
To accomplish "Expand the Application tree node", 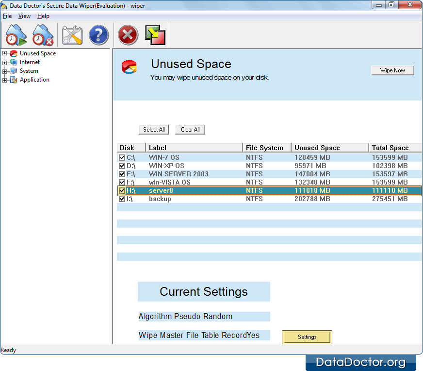I will 4,80.
